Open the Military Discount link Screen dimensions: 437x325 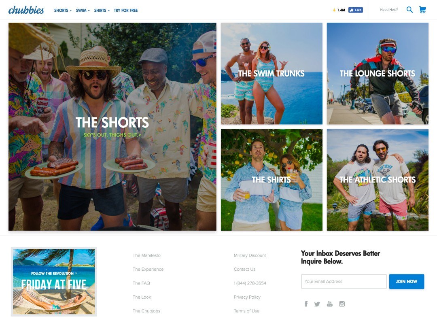click(x=250, y=255)
